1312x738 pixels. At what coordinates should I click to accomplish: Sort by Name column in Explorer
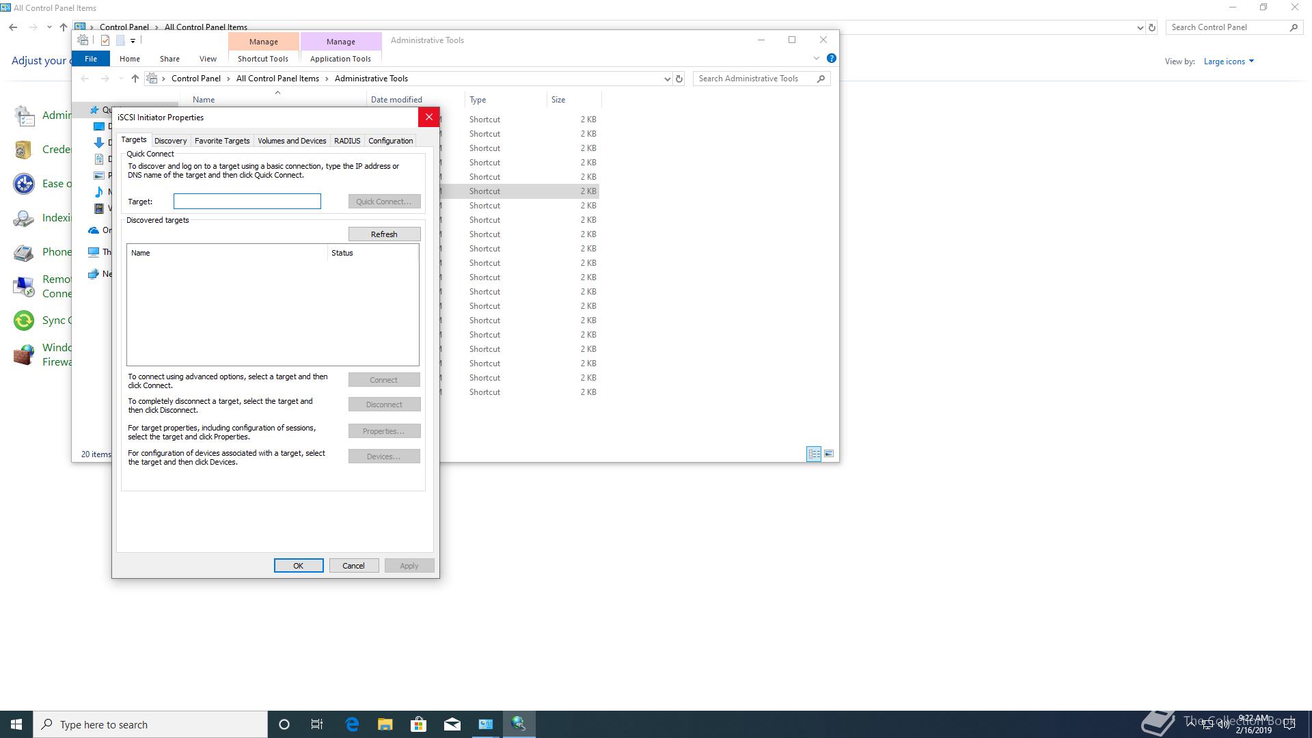point(273,100)
